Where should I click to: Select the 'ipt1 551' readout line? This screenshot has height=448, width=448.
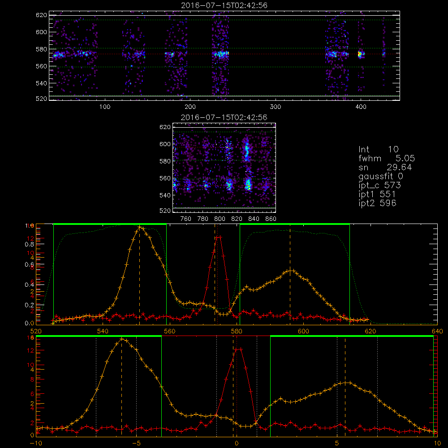click(377, 194)
